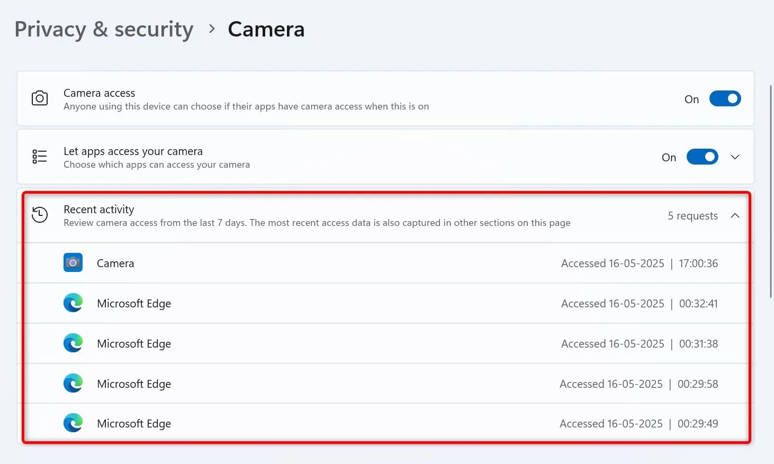Go back to Privacy & security breadcrumb
This screenshot has width=774, height=464.
104,29
